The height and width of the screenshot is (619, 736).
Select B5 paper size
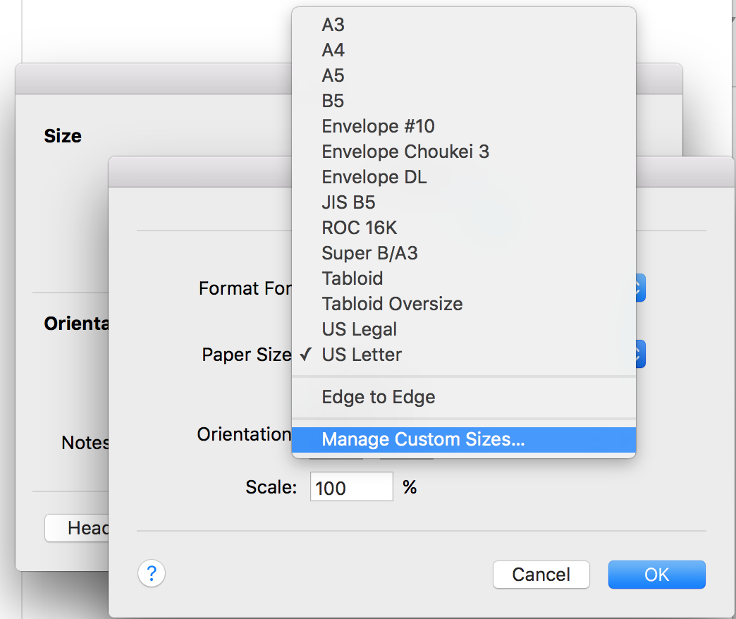[x=333, y=101]
